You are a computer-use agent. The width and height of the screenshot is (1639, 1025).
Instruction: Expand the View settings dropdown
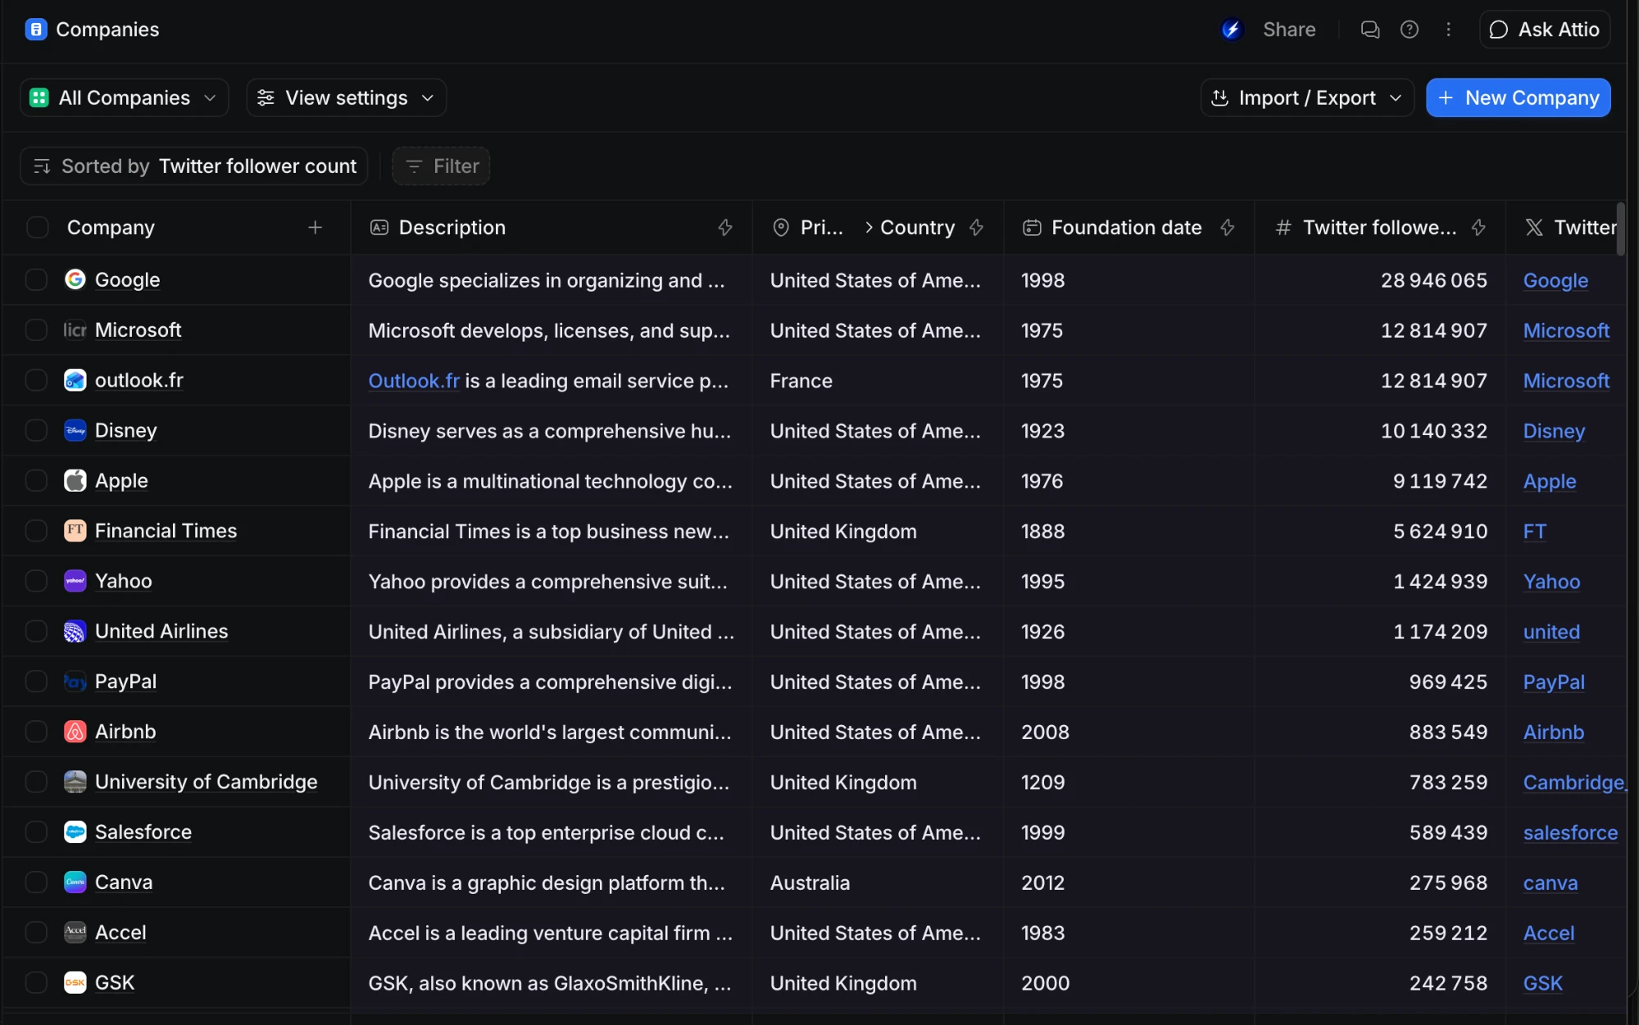coord(346,98)
